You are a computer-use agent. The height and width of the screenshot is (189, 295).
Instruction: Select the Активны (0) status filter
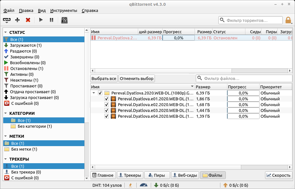(44, 75)
